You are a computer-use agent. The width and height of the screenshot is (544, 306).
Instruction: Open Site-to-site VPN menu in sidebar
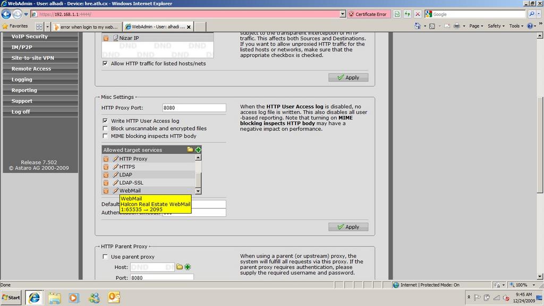point(33,58)
